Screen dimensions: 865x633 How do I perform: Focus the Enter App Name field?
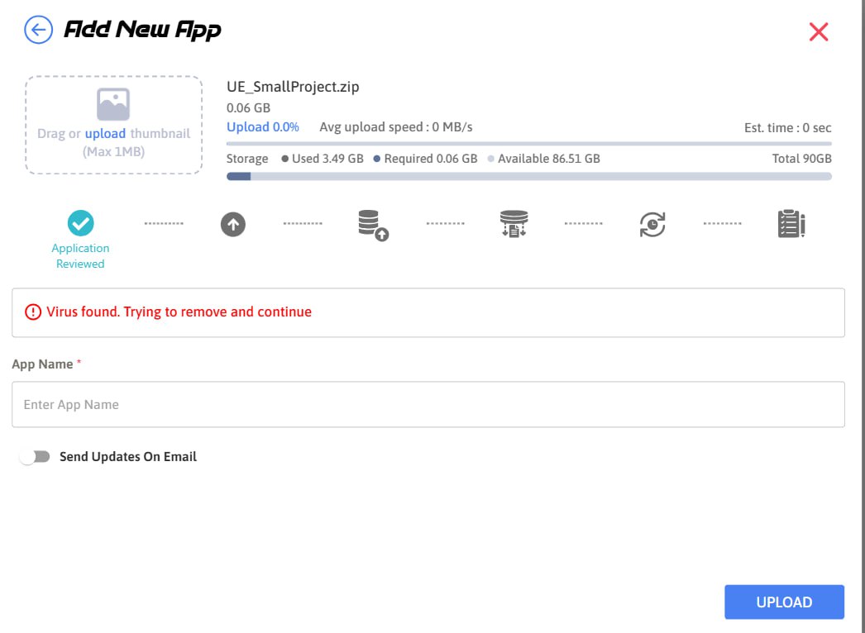428,405
